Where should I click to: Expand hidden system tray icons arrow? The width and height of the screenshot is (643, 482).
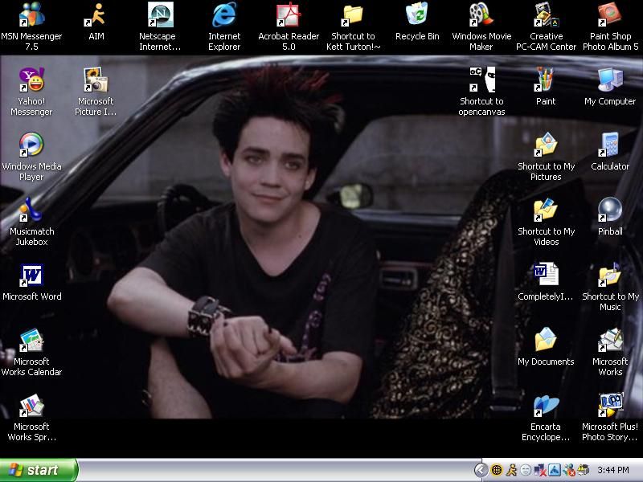(481, 470)
